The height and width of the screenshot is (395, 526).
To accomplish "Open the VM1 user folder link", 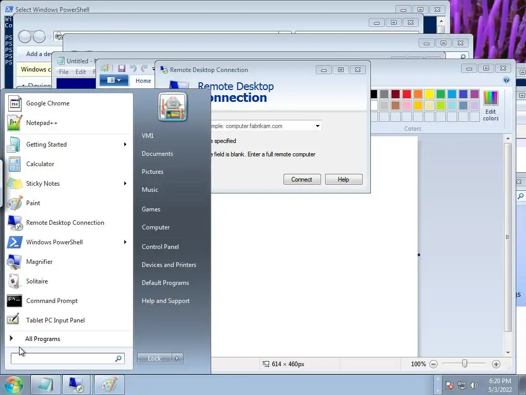I will click(147, 136).
